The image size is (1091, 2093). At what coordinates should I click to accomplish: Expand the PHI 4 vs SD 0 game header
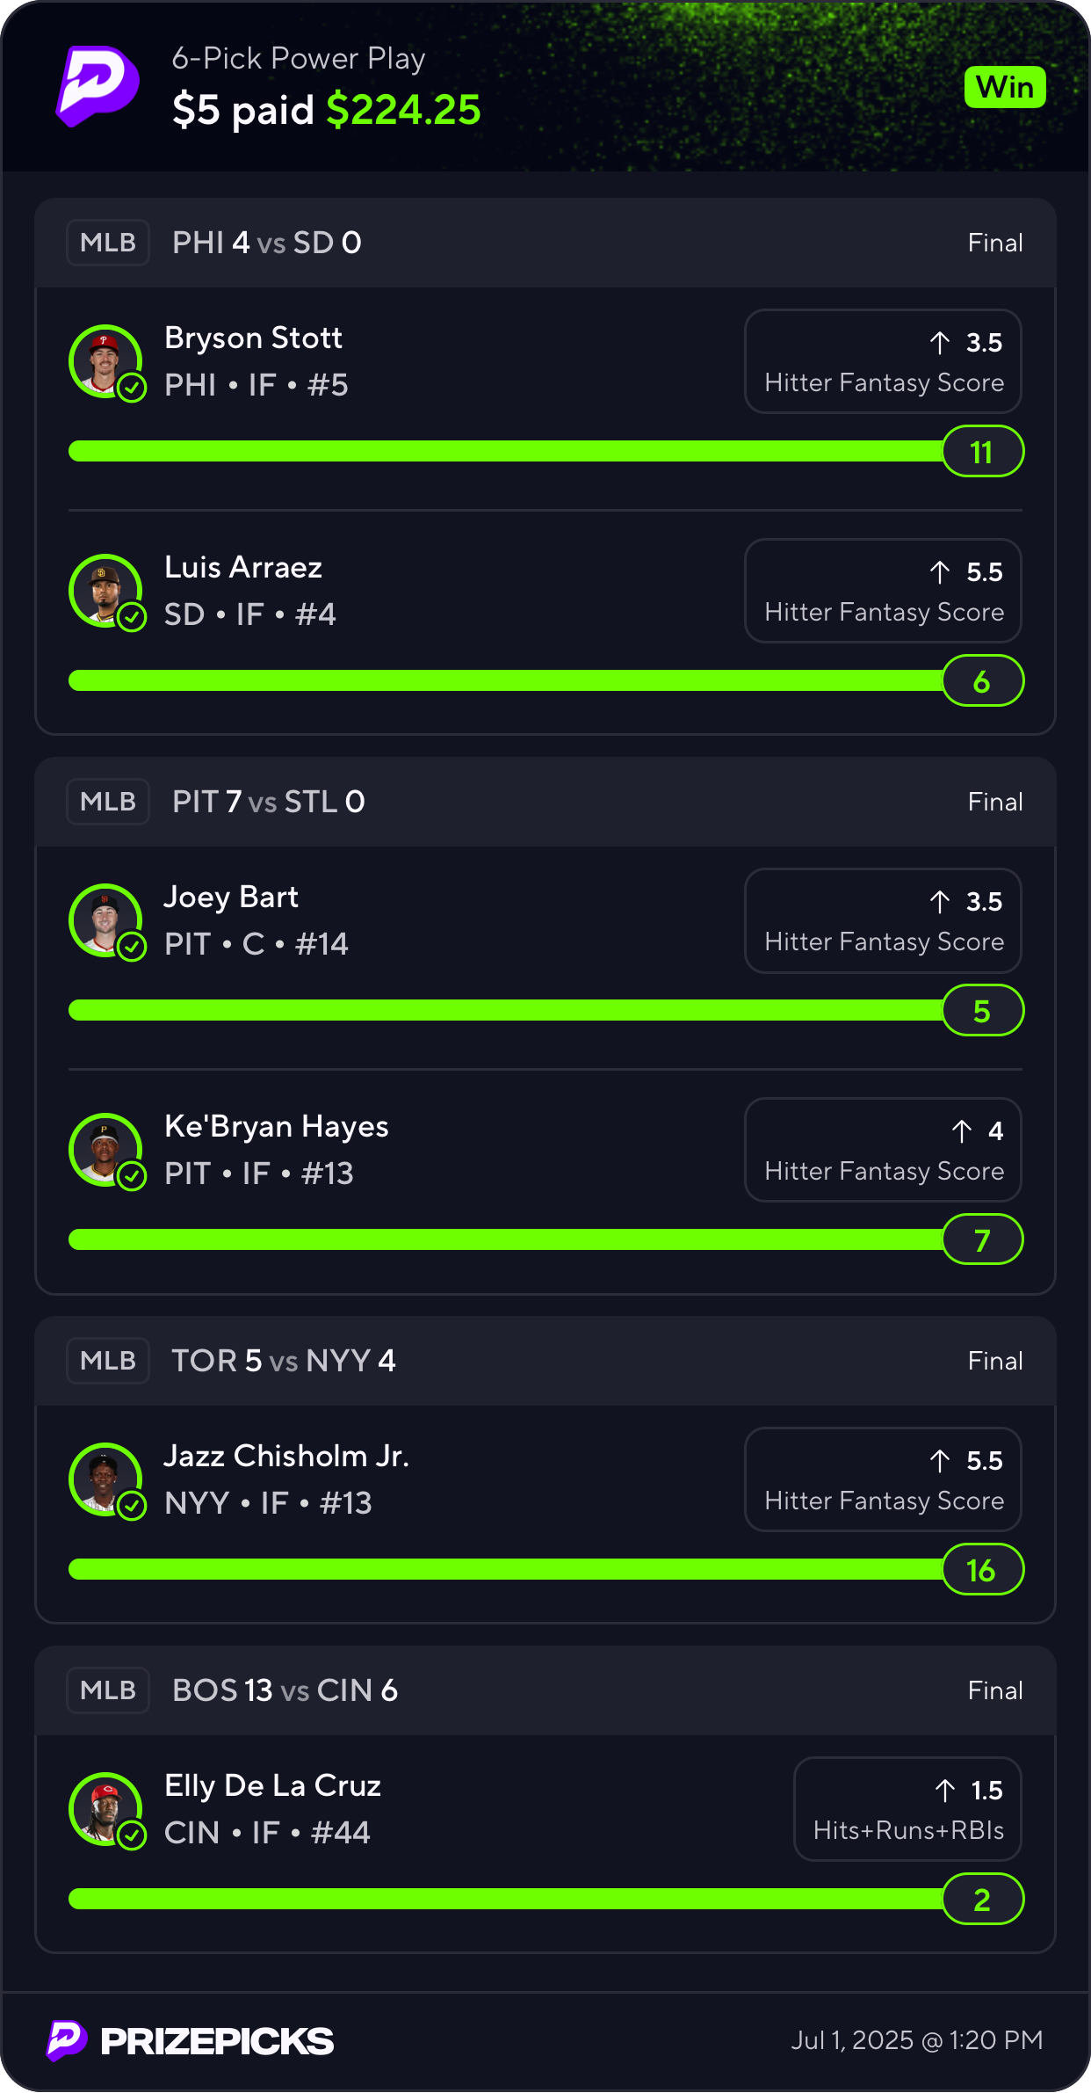coord(545,243)
